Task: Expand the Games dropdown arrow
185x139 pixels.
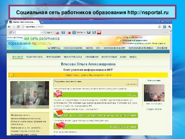Action: click(x=85, y=32)
